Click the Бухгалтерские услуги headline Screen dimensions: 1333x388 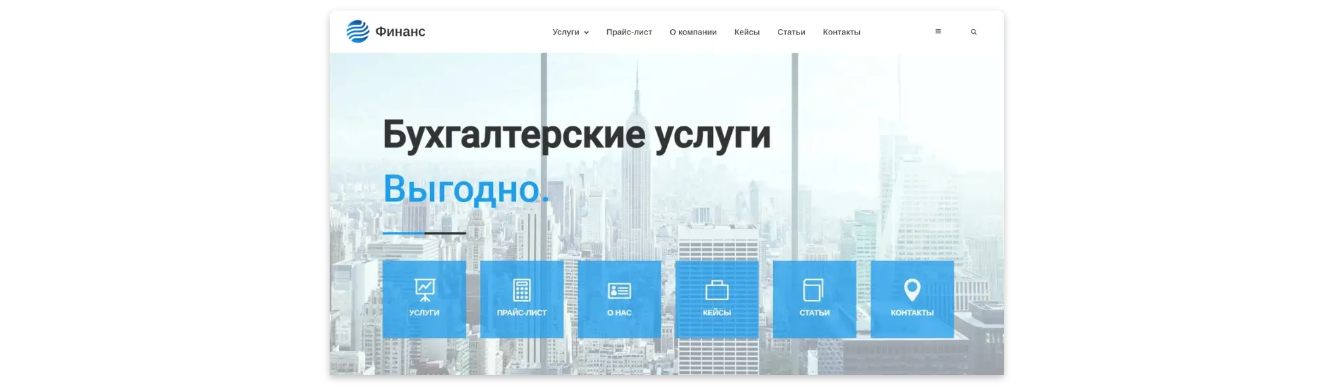click(x=576, y=136)
